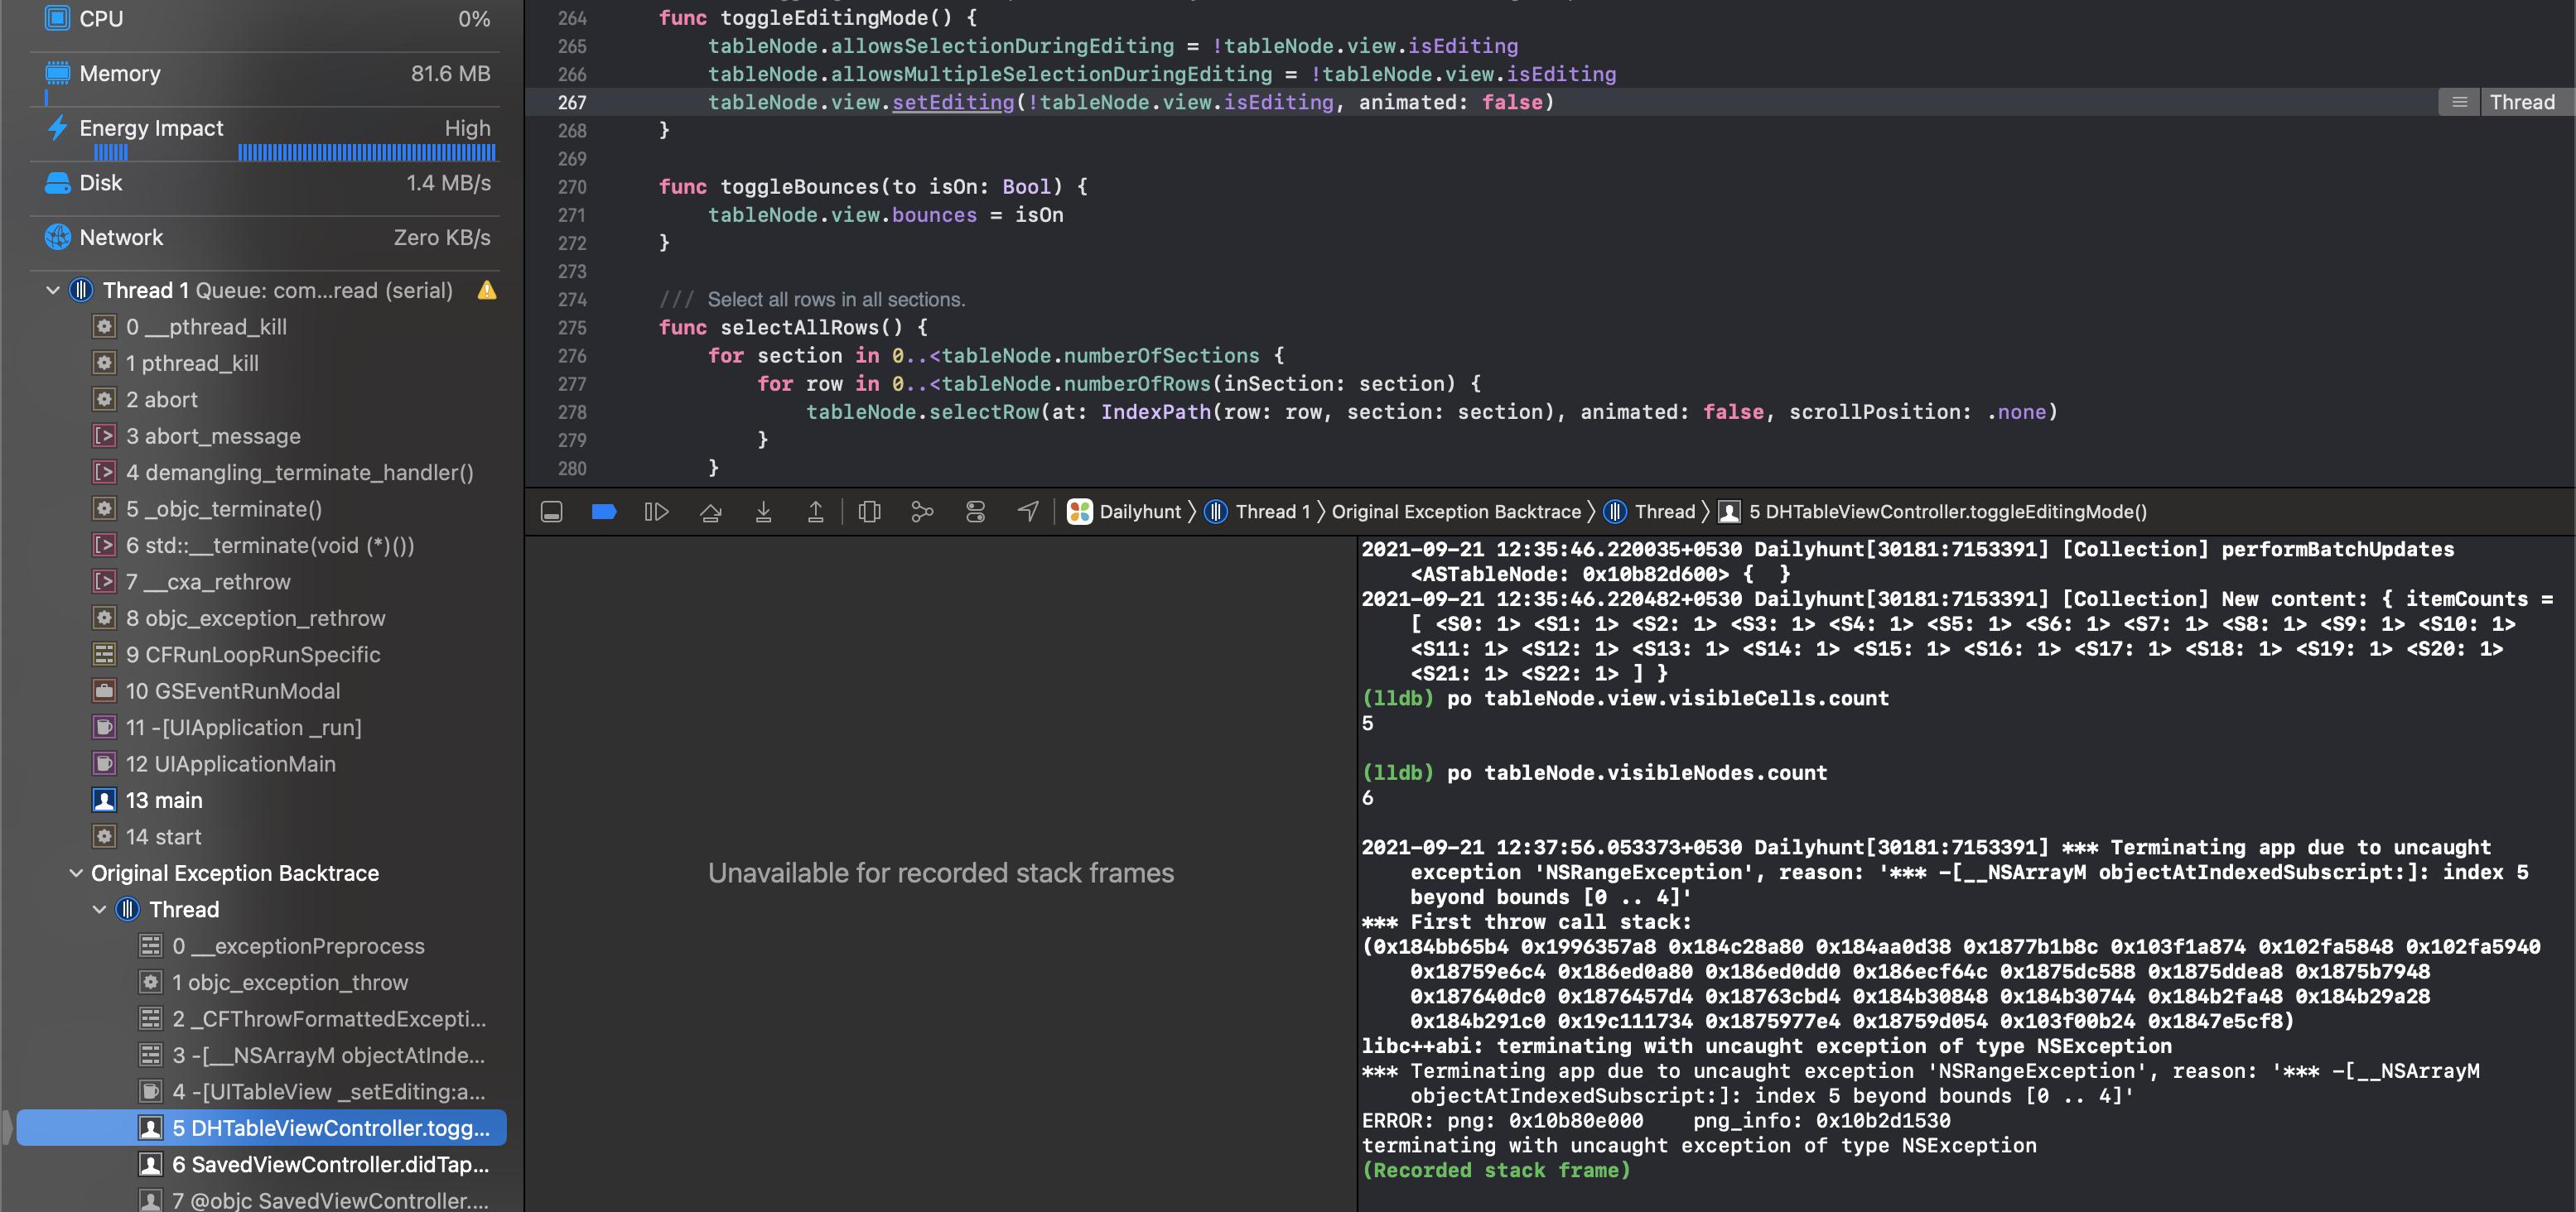Open Environment Overrides in the debug bar
This screenshot has width=2576, height=1212.
click(975, 512)
